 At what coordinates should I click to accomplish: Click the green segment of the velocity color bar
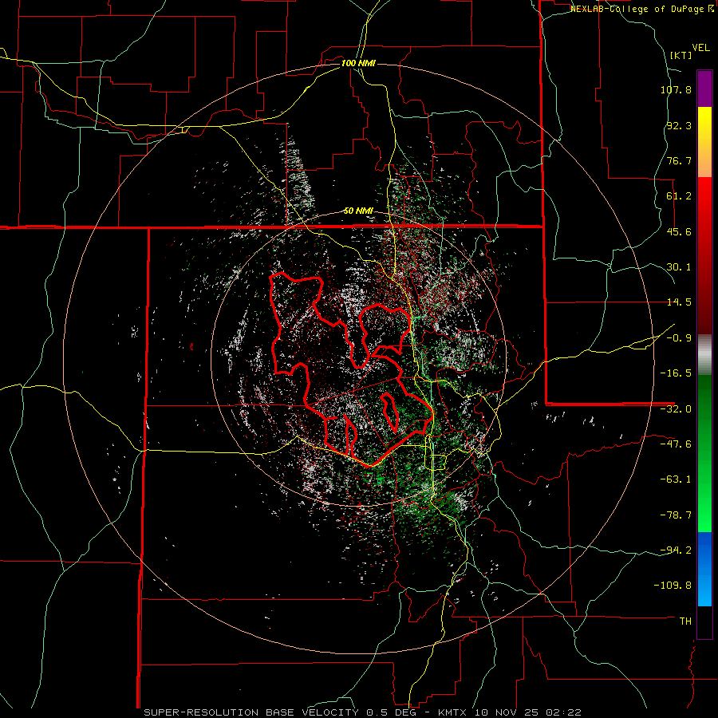(704, 453)
